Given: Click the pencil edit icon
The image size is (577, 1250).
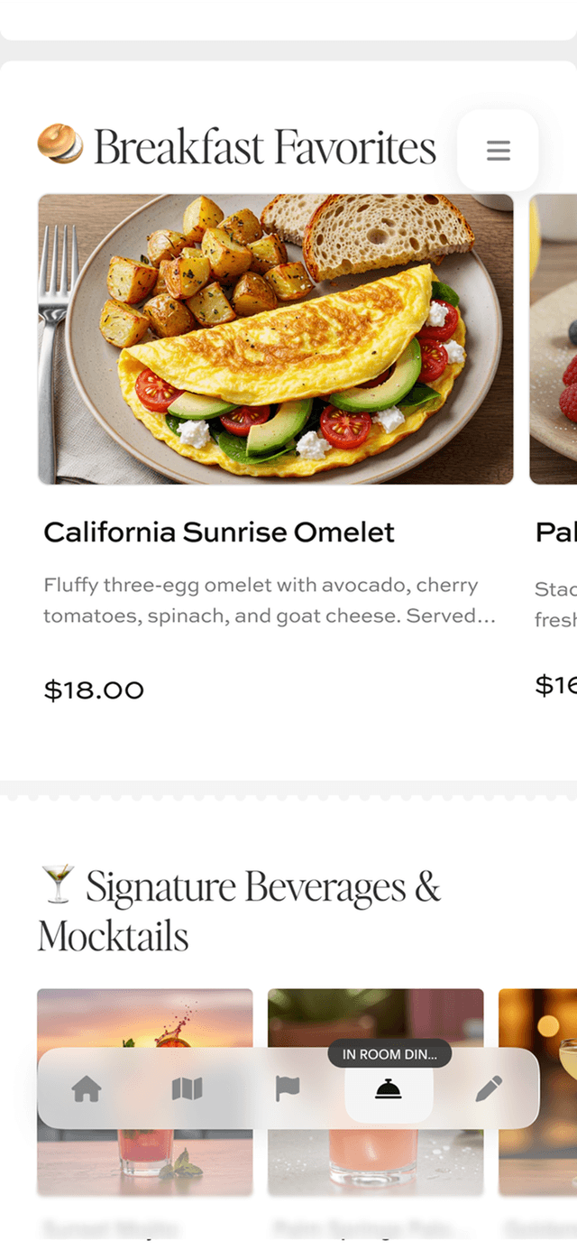Looking at the screenshot, I should tap(489, 1089).
